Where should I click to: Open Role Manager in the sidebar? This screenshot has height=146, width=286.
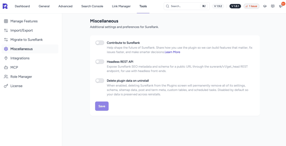(30, 77)
